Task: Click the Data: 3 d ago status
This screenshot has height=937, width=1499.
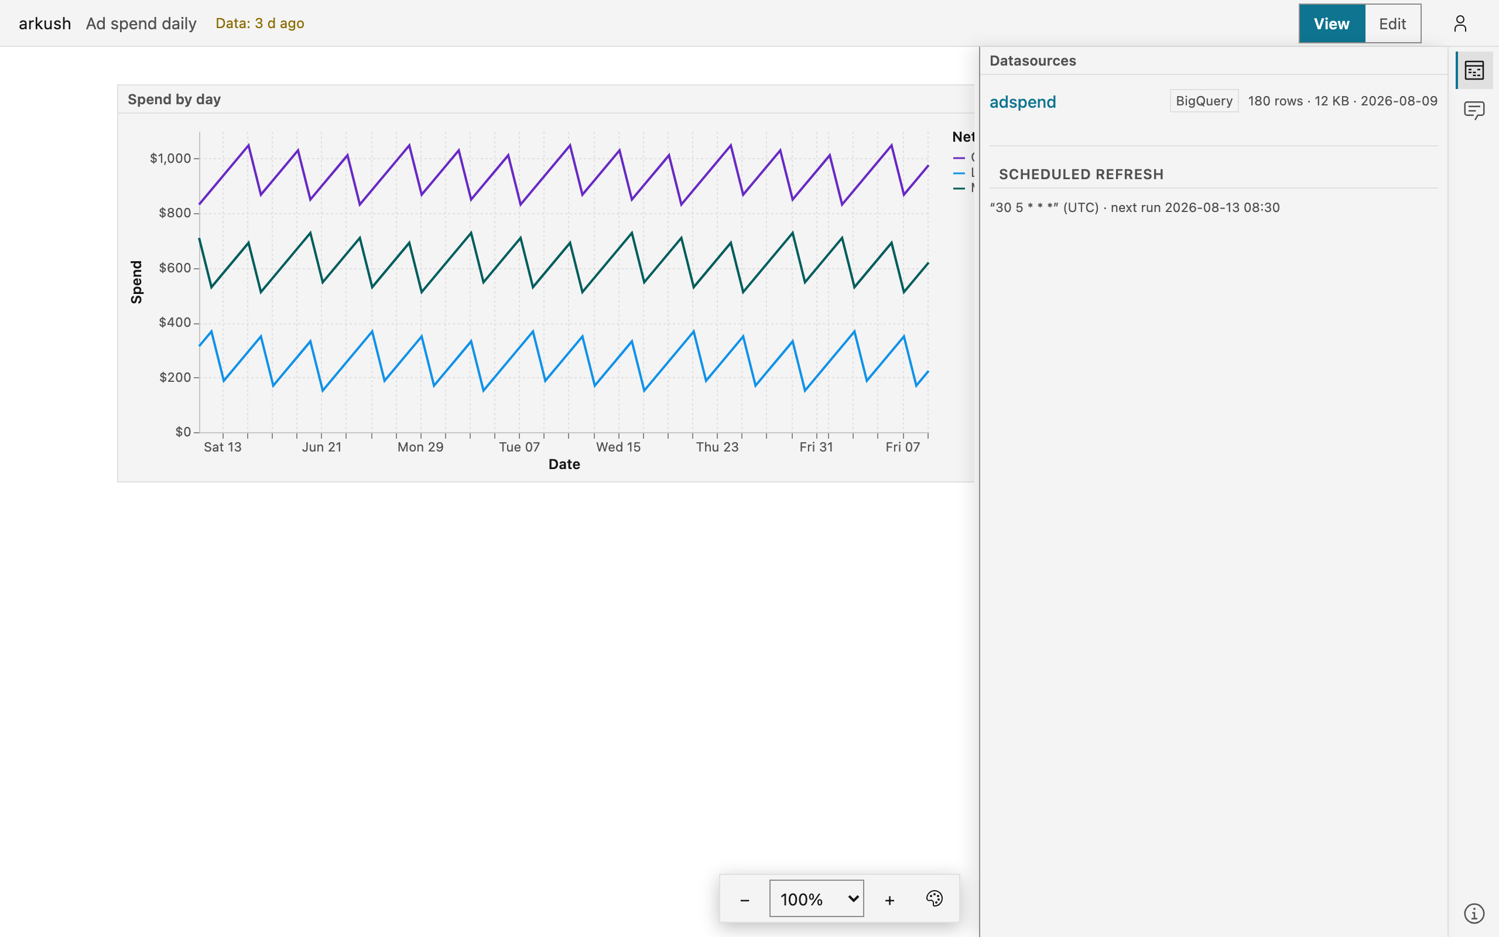Action: 259,23
